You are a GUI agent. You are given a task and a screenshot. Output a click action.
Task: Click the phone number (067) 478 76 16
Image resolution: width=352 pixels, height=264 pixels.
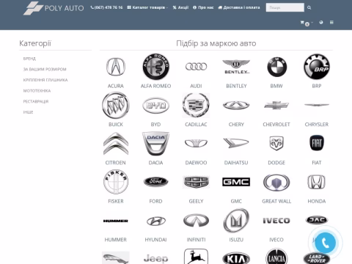pos(106,7)
